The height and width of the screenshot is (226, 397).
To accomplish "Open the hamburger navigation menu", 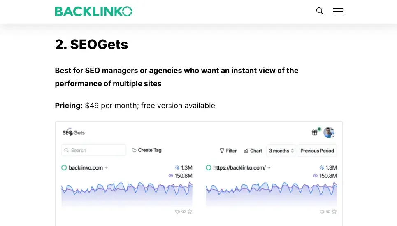I will pos(338,11).
